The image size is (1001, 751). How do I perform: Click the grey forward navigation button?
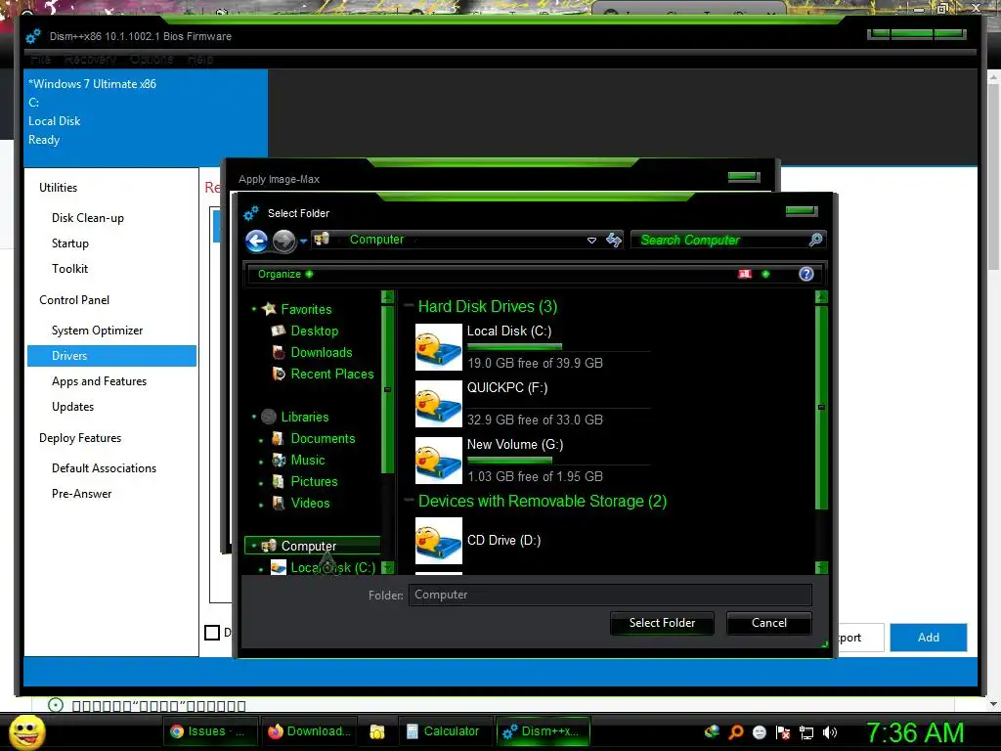pos(284,242)
